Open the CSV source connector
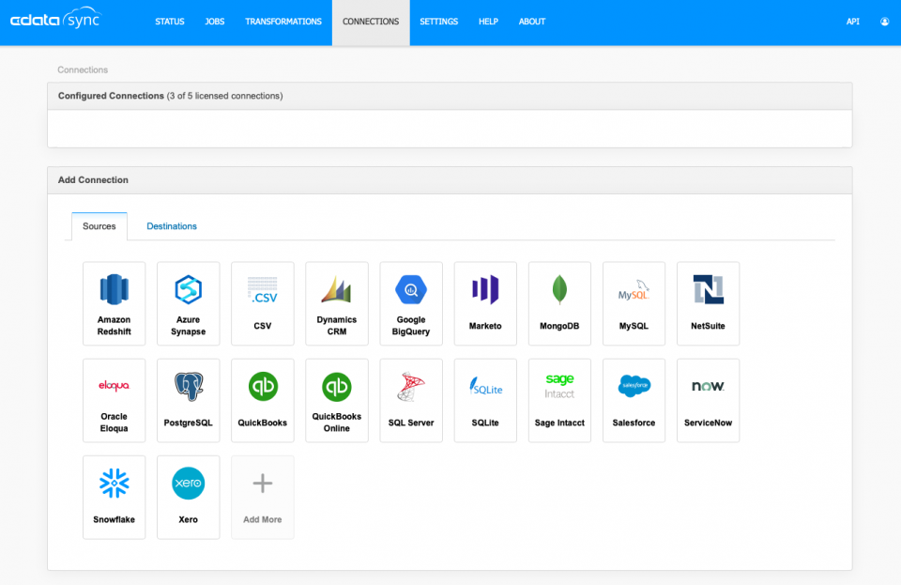 pyautogui.click(x=262, y=303)
